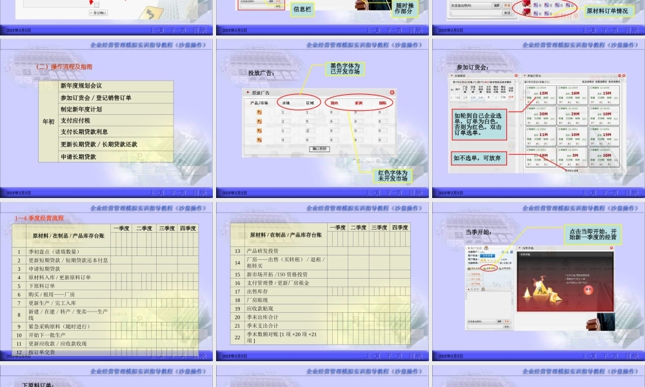This screenshot has width=645, height=387.
Task: Select the 申请长期贷款 row
Action: 115,157
